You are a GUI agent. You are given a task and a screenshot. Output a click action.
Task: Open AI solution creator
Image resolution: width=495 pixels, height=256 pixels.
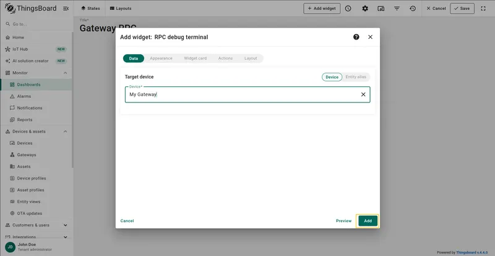point(37,61)
